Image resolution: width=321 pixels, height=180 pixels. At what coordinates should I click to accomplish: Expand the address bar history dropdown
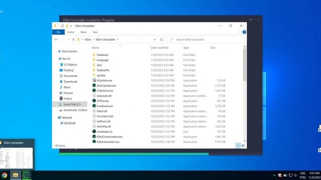click(154, 39)
